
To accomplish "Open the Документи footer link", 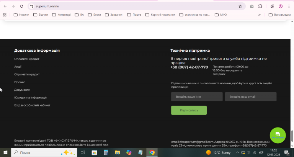I will [22, 90].
